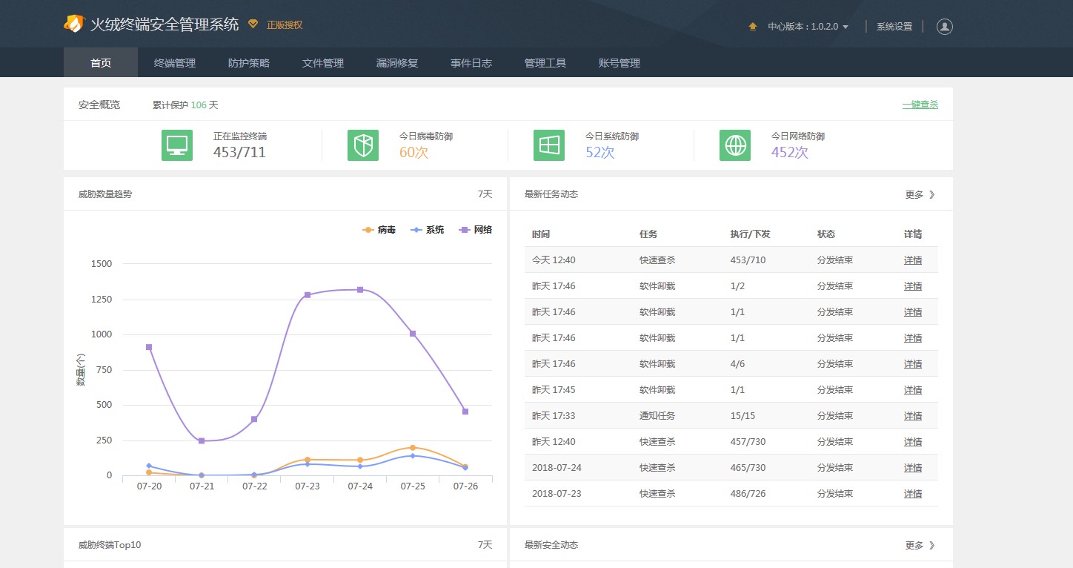Open 详情 for 2018-07-23 task
1073x568 pixels.
click(x=913, y=494)
